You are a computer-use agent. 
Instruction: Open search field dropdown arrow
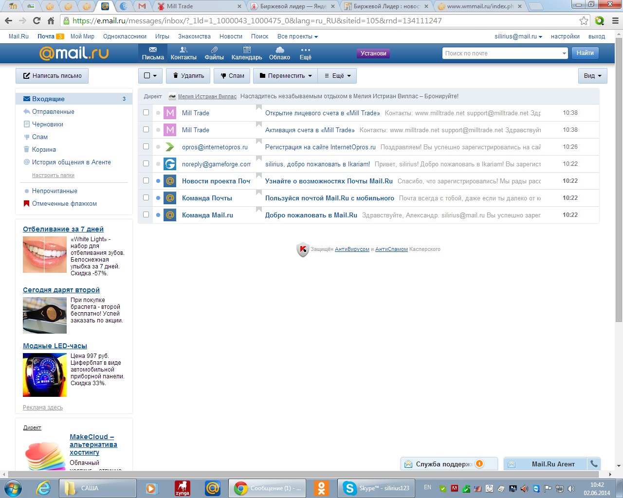tap(564, 53)
